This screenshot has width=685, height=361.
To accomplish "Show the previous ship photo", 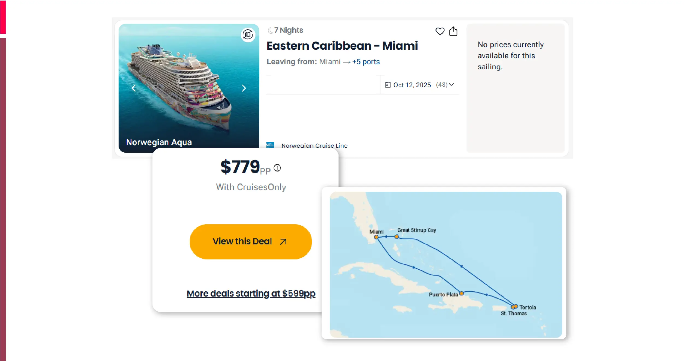I will click(x=134, y=88).
